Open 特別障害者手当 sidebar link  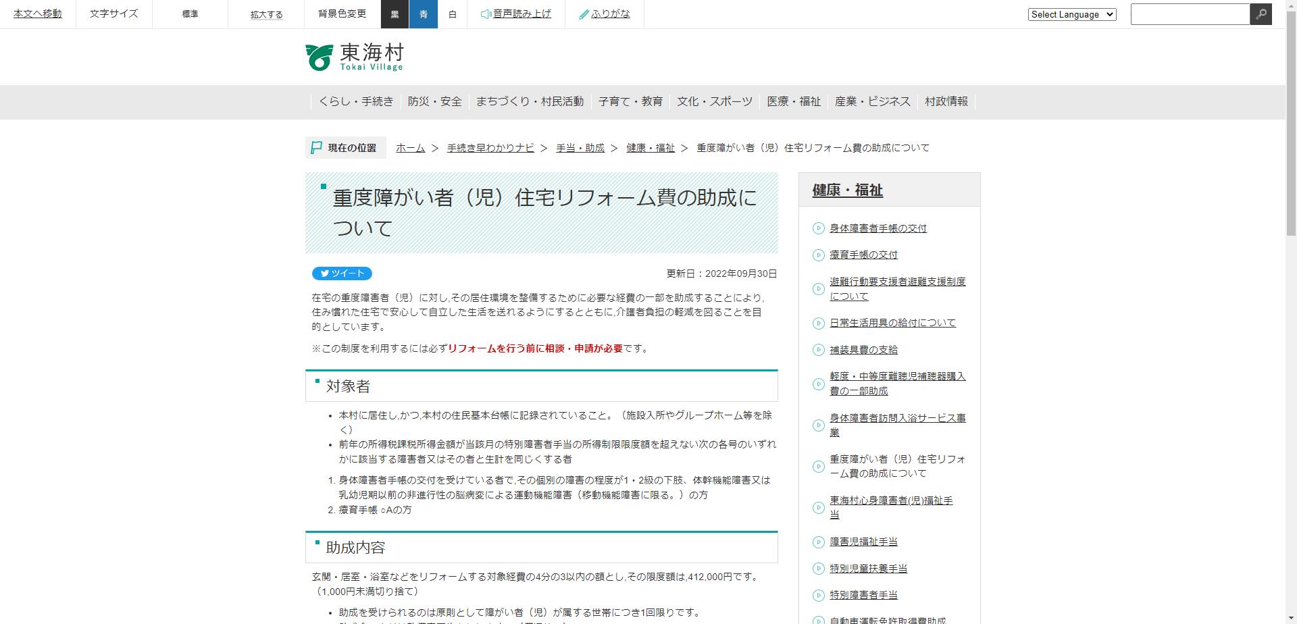coord(864,595)
